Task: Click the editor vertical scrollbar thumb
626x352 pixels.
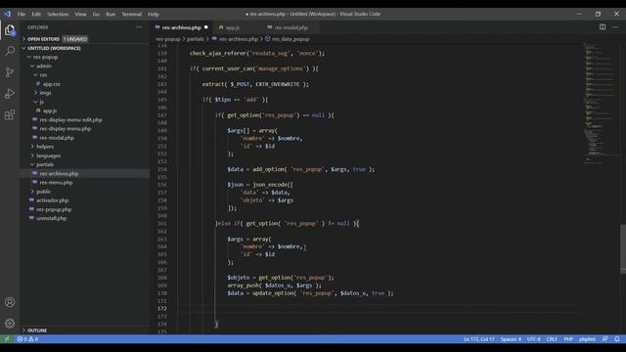Action: 623,248
